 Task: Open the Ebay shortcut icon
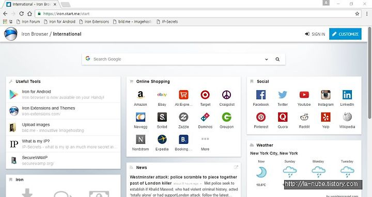(162, 95)
